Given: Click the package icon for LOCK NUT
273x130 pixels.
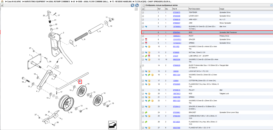Looking at the screenshot, I should click(149, 71).
